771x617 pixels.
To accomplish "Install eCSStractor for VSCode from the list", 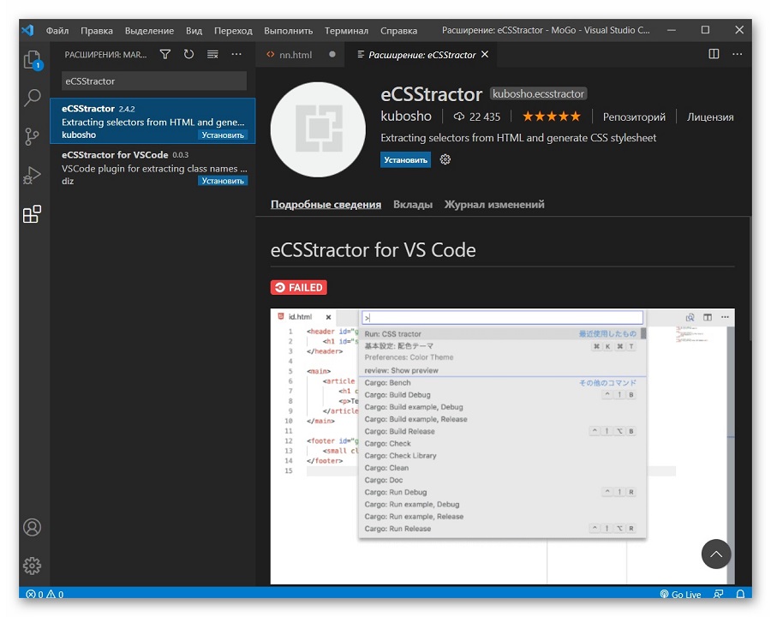I will pos(223,181).
